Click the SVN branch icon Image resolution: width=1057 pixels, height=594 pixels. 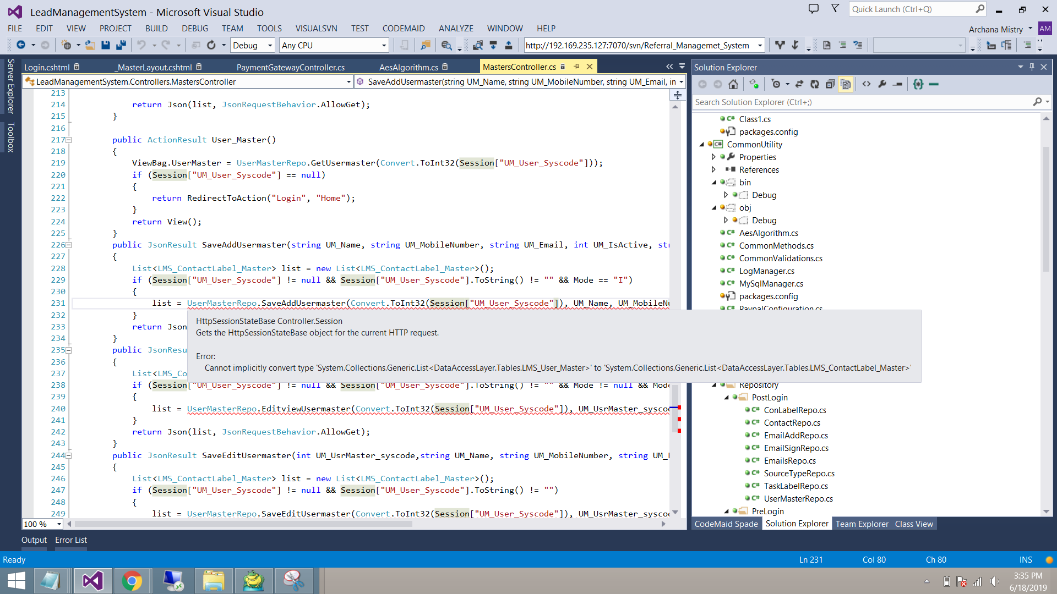(780, 45)
